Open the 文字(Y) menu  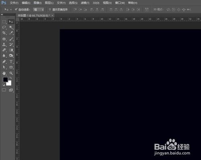point(61,3)
